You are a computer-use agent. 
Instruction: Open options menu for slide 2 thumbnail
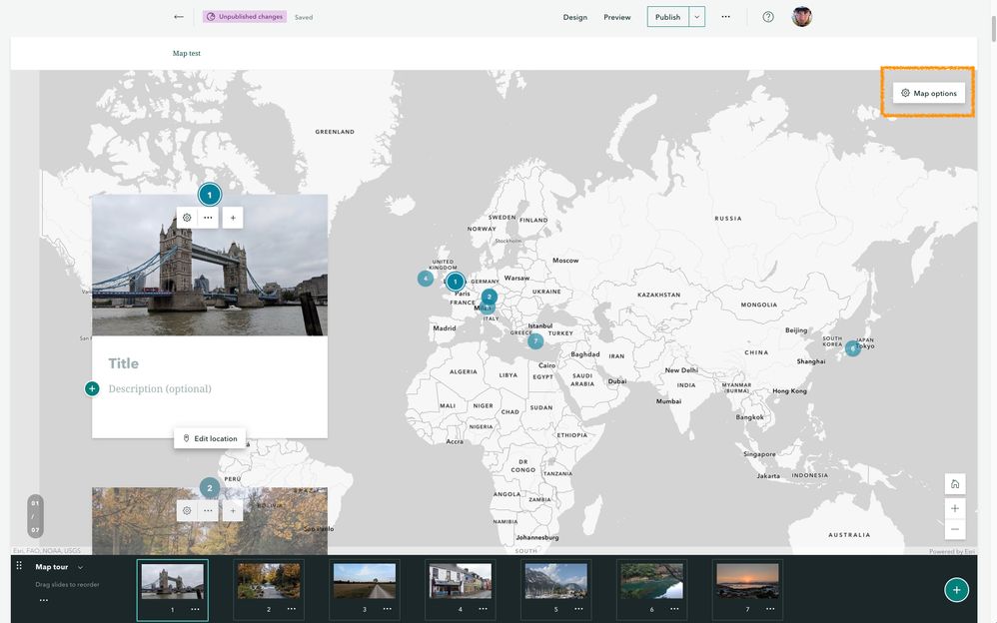pos(292,609)
